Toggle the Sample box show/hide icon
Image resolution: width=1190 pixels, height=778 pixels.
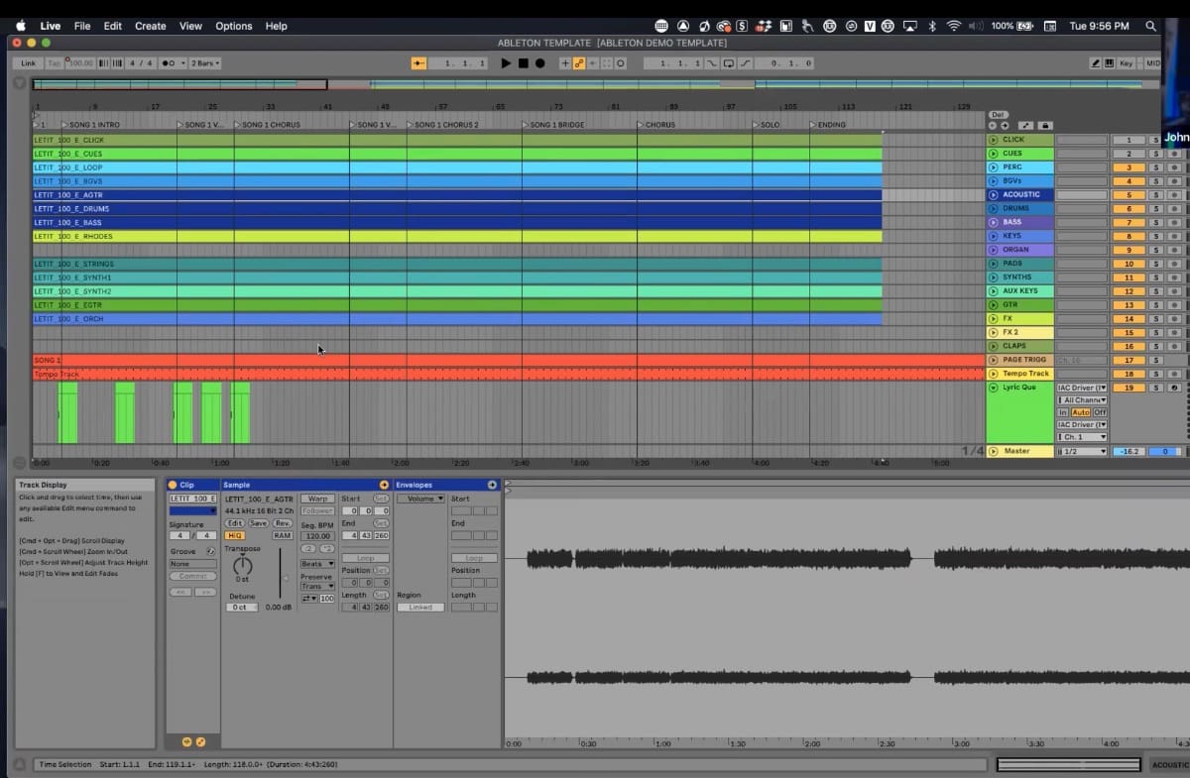point(384,485)
